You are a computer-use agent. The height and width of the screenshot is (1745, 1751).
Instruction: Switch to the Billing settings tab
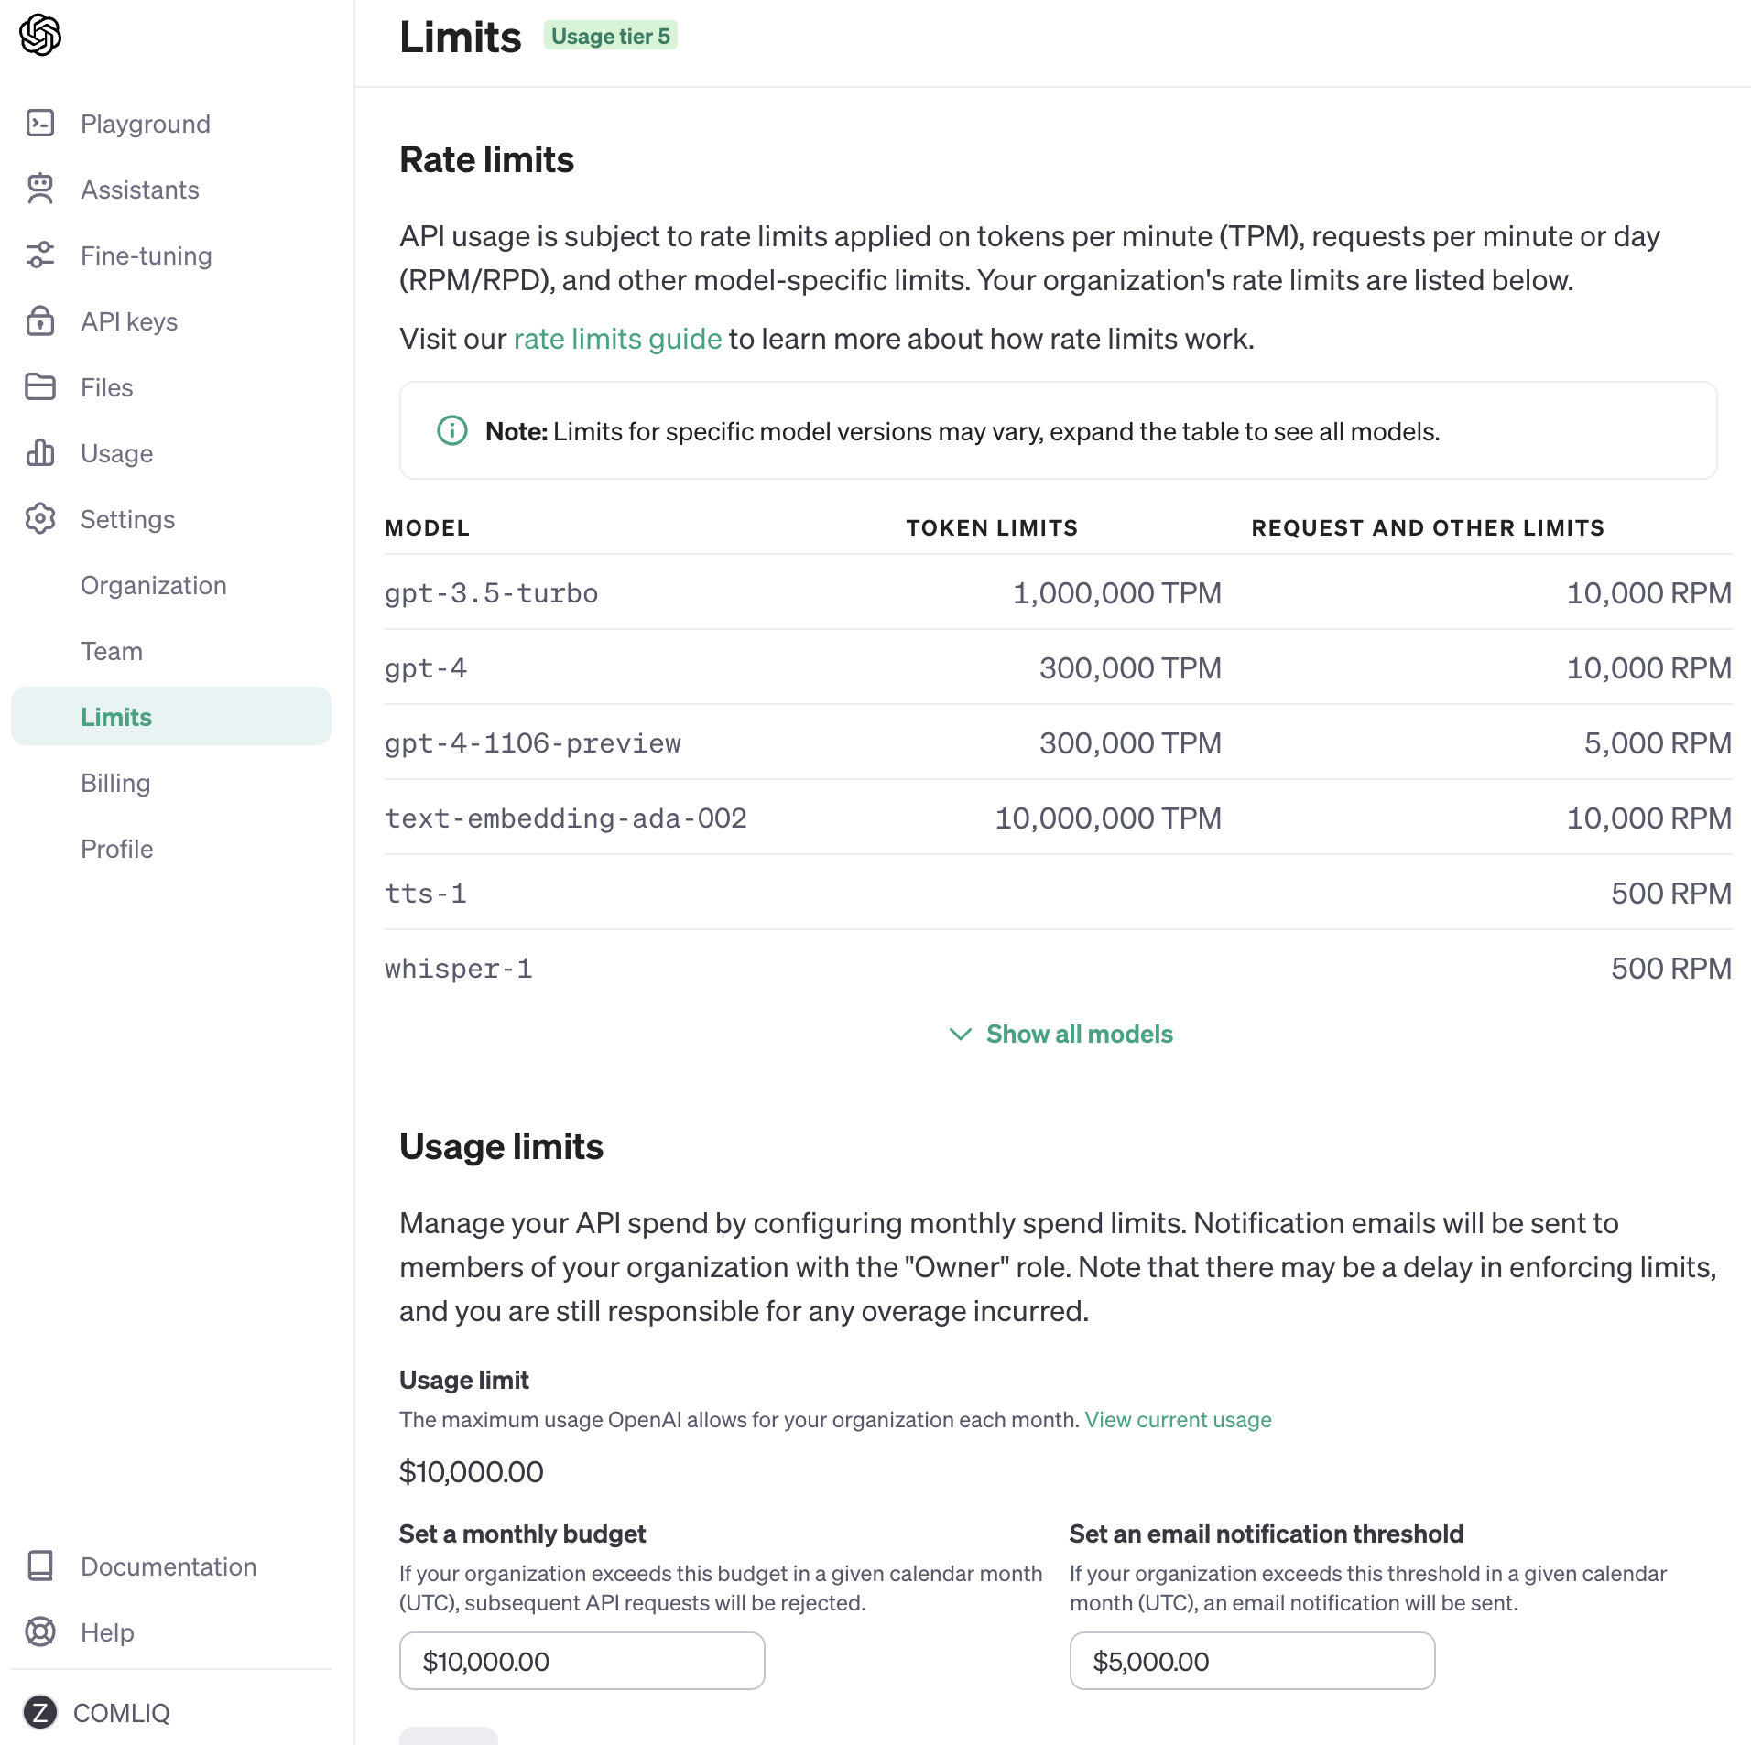coord(115,783)
